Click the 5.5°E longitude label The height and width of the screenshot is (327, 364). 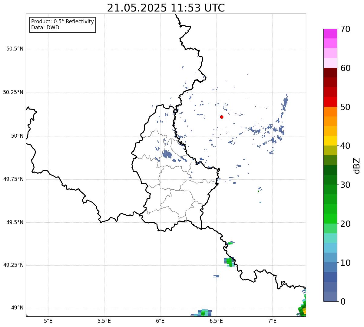(104, 321)
